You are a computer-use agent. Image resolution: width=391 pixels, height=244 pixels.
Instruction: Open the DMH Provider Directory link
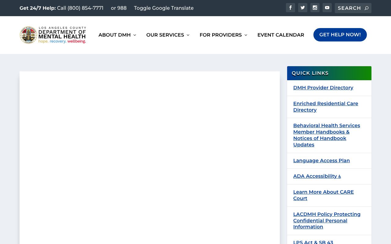click(x=323, y=88)
